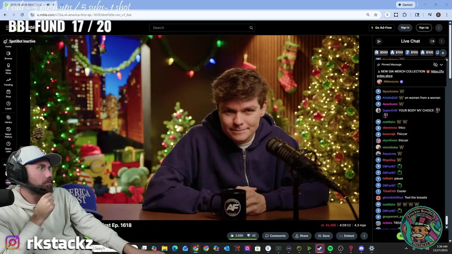Mute tab via speaker icon
The height and width of the screenshot is (254, 452).
[48, 5]
